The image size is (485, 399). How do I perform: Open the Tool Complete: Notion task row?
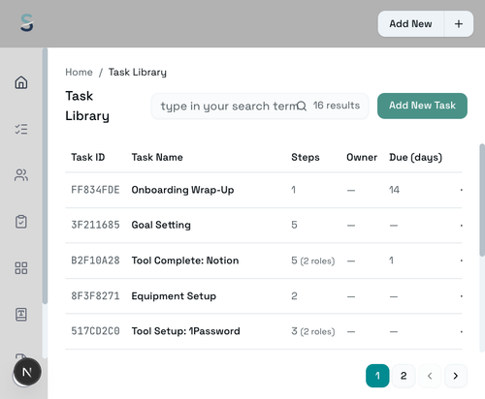point(264,261)
